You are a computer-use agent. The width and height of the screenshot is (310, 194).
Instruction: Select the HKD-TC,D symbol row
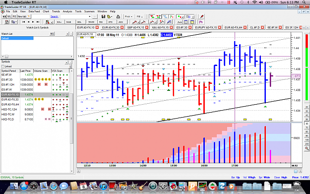[35, 119]
